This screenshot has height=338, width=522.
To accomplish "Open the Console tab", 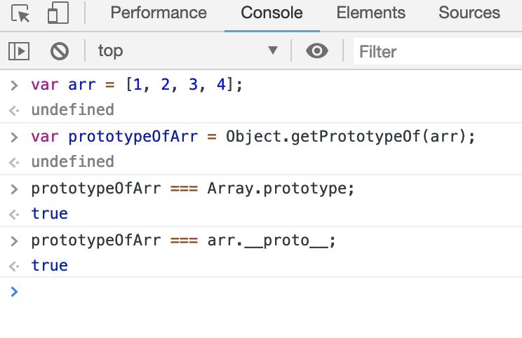I will [x=272, y=13].
